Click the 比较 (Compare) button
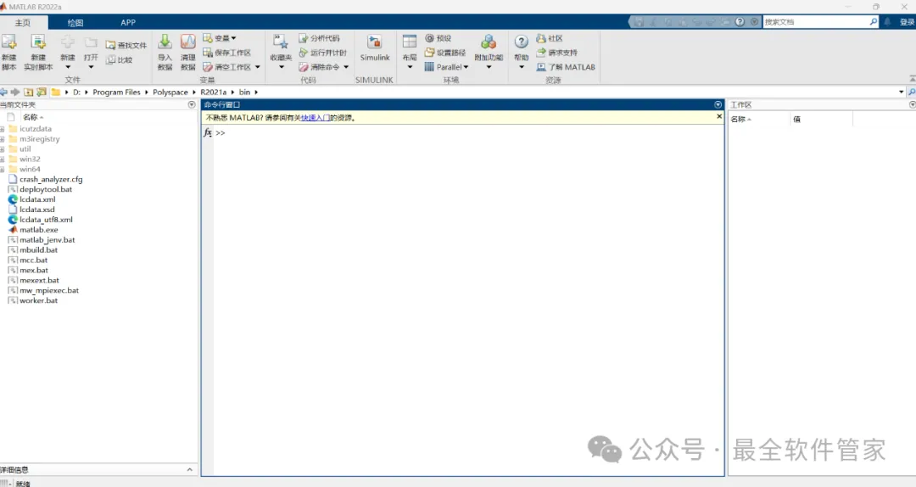The image size is (916, 487). pos(120,59)
